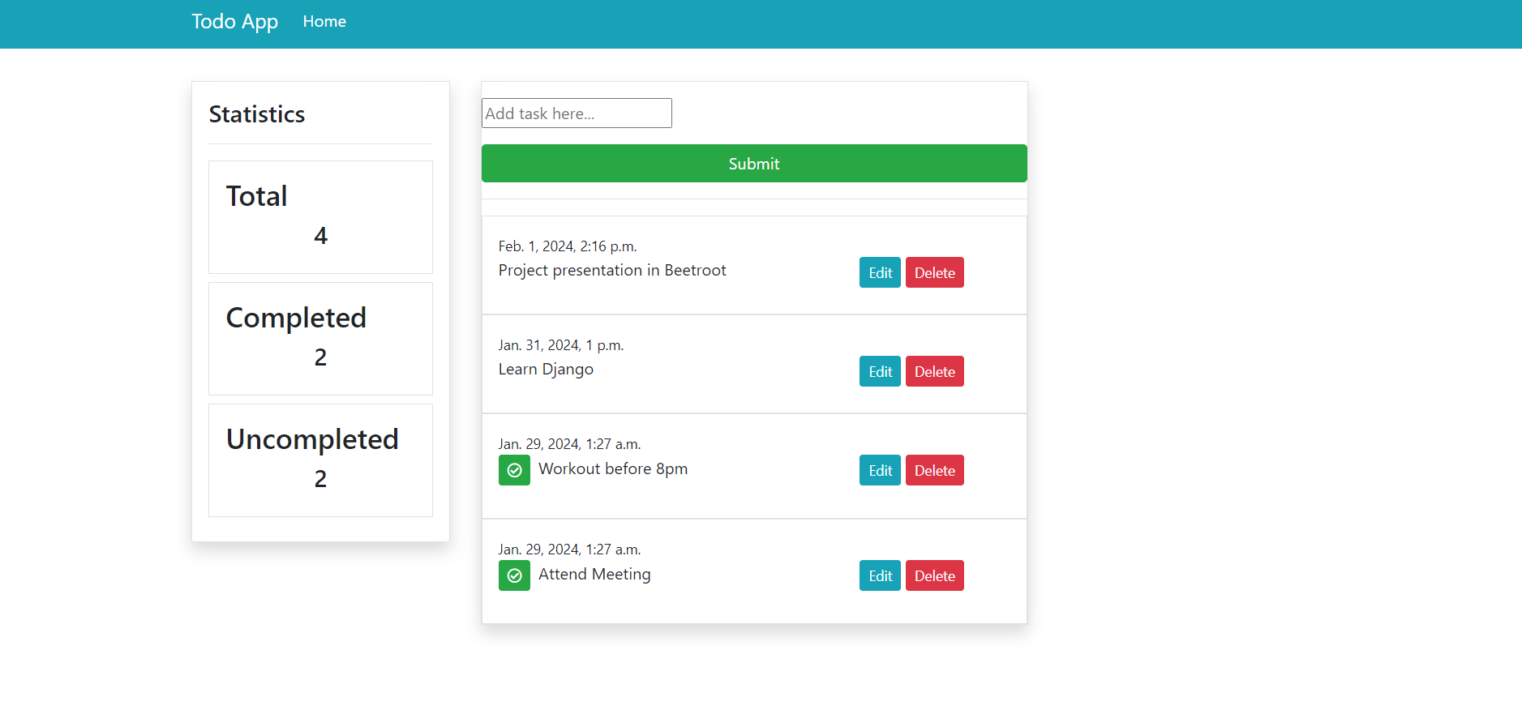Edit the Attend Meeting task

[x=880, y=576]
